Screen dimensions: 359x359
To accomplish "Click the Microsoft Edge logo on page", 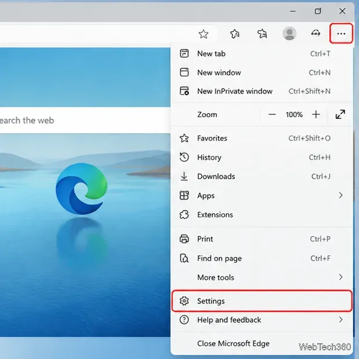I will (82, 188).
